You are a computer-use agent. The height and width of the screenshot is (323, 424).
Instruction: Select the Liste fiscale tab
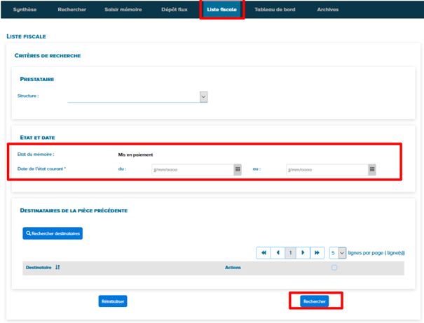222,10
